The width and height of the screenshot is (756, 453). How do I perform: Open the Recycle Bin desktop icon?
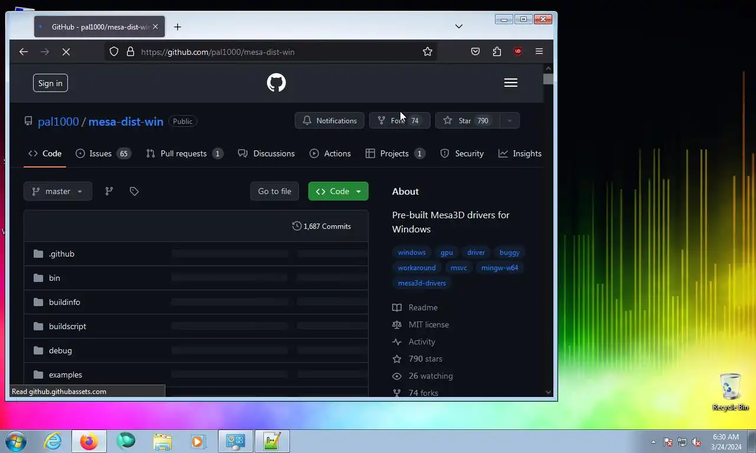[731, 392]
